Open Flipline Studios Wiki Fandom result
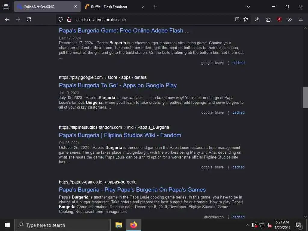 (120, 135)
